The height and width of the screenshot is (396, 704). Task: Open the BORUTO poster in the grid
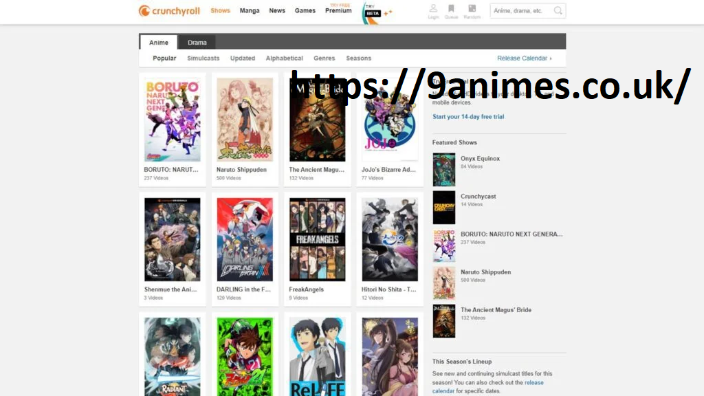(173, 120)
